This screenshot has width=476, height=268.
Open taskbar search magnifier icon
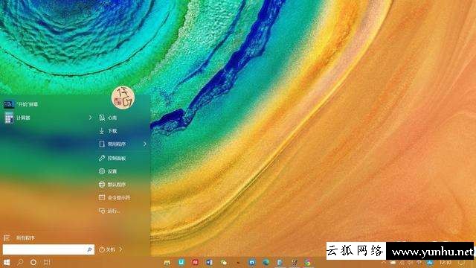click(20, 262)
